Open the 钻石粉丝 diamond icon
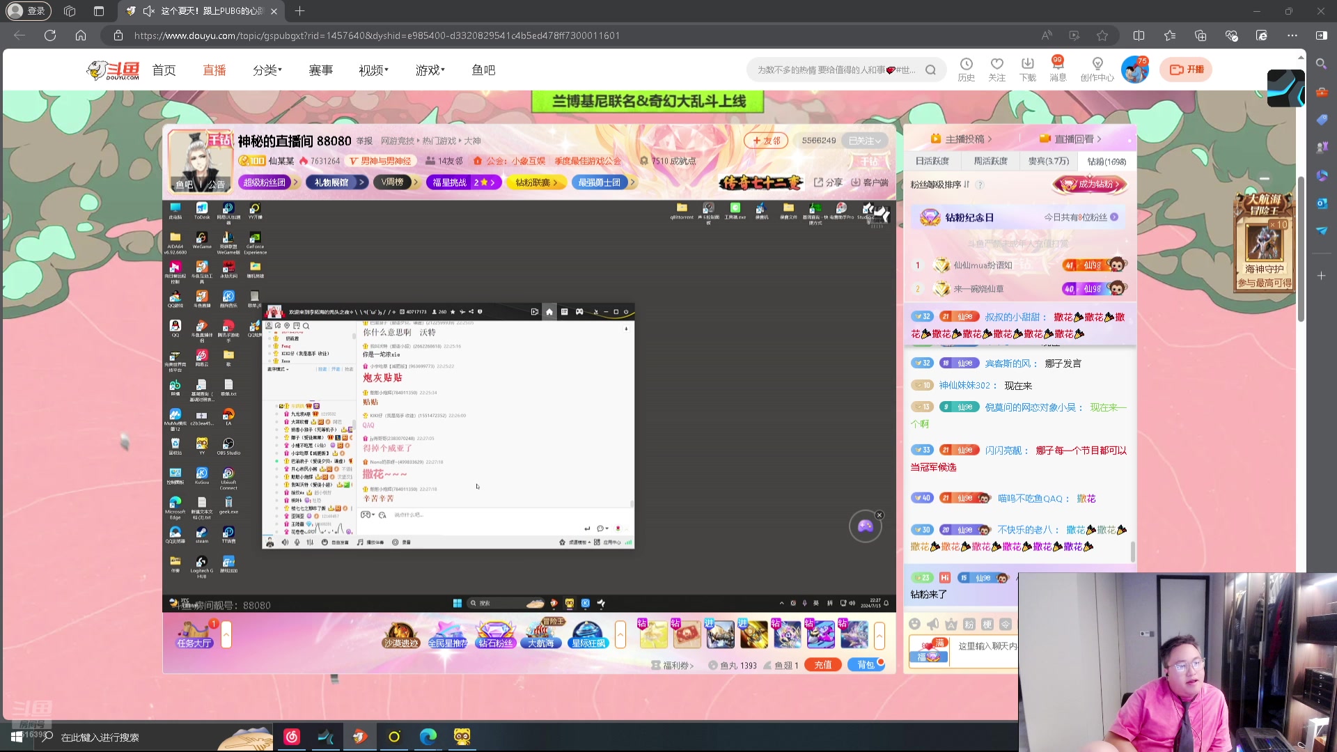This screenshot has height=752, width=1337. tap(495, 634)
